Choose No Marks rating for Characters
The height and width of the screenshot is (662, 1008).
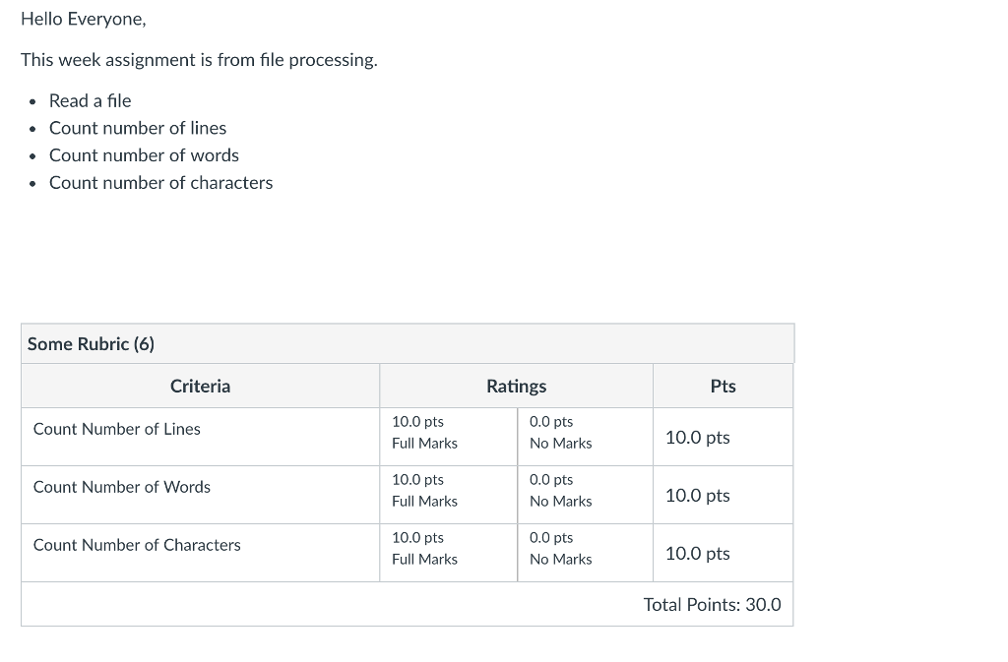point(585,553)
